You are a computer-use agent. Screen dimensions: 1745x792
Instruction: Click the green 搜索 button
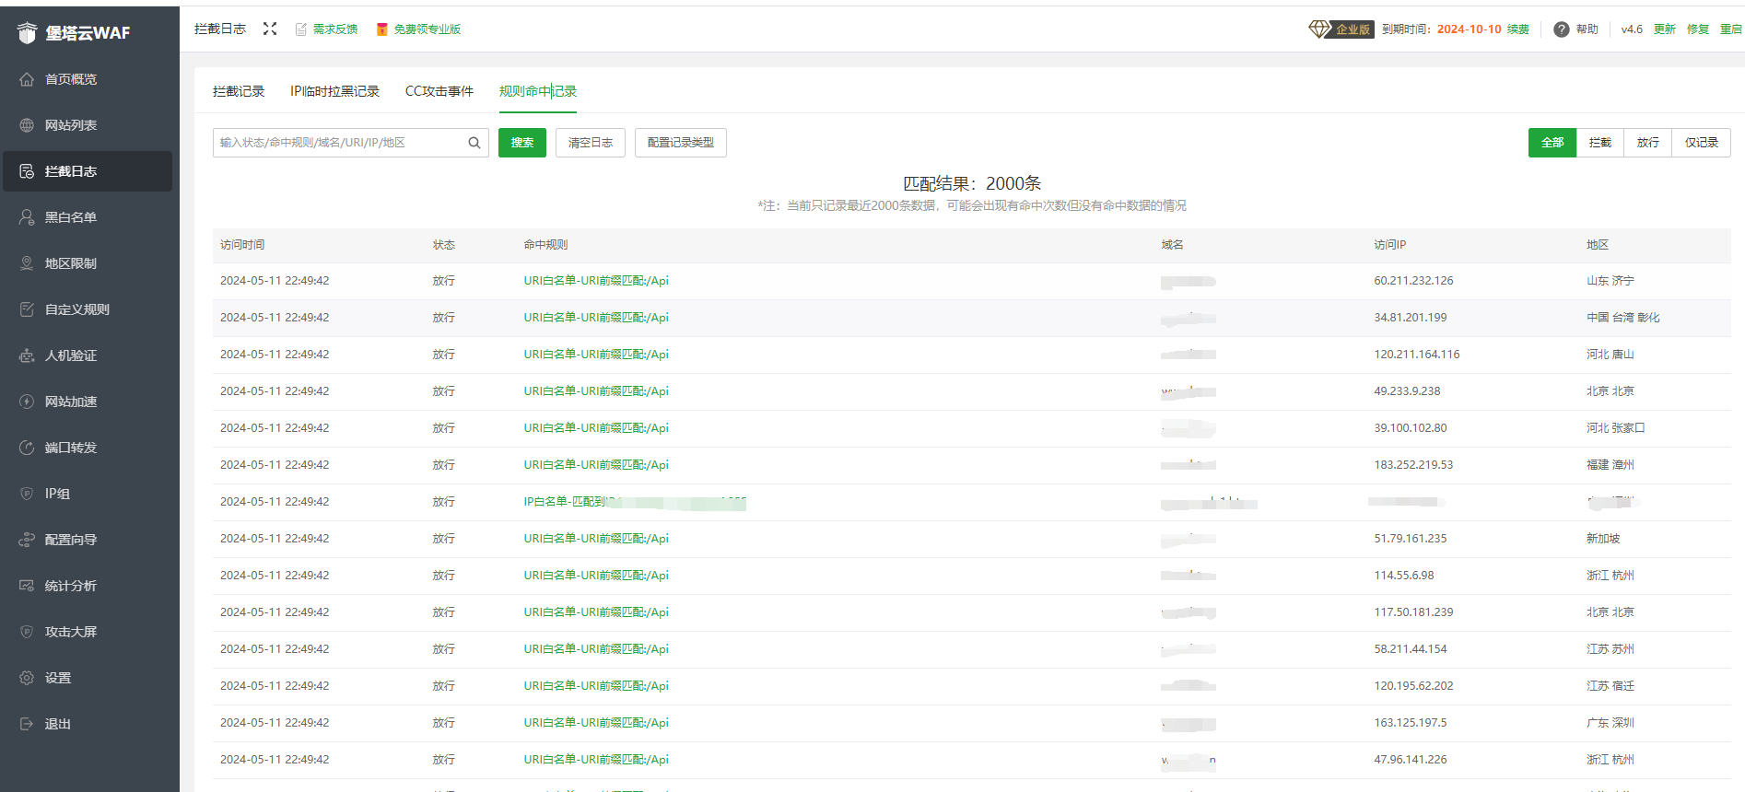point(522,143)
